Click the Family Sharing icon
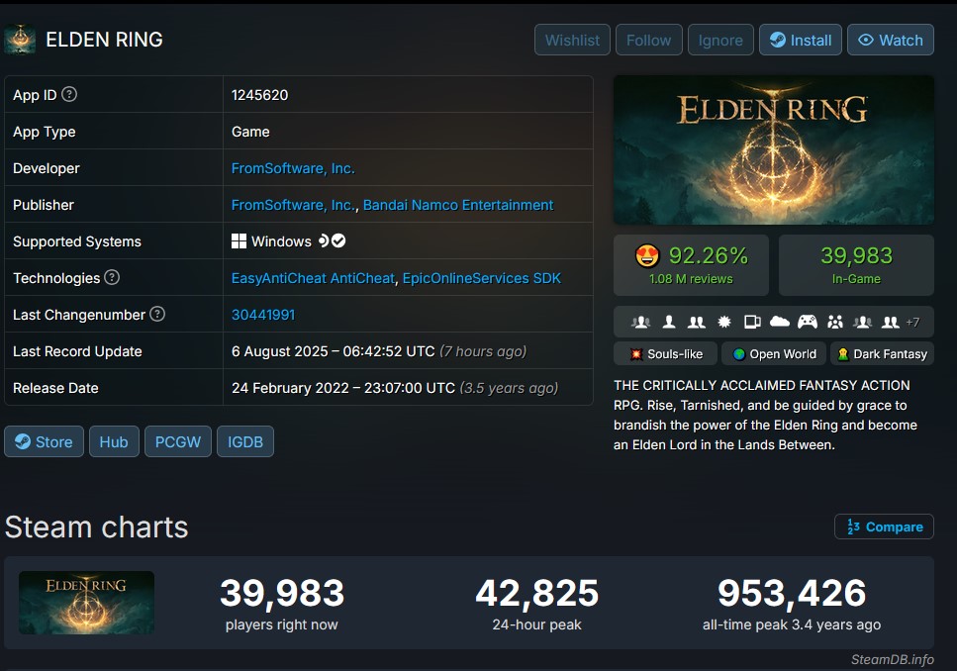Viewport: 957px width, 671px height. tap(835, 322)
